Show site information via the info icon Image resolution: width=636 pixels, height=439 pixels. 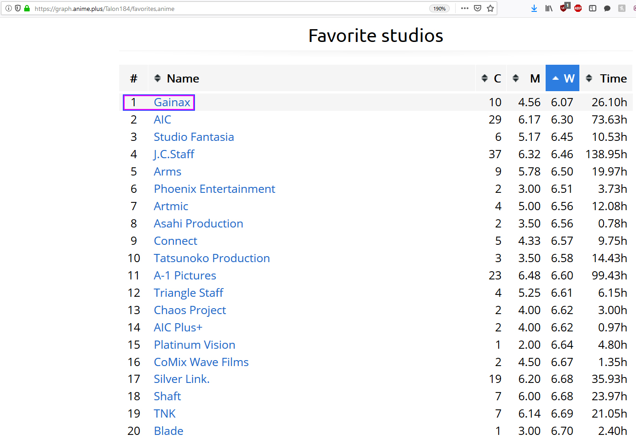click(9, 8)
